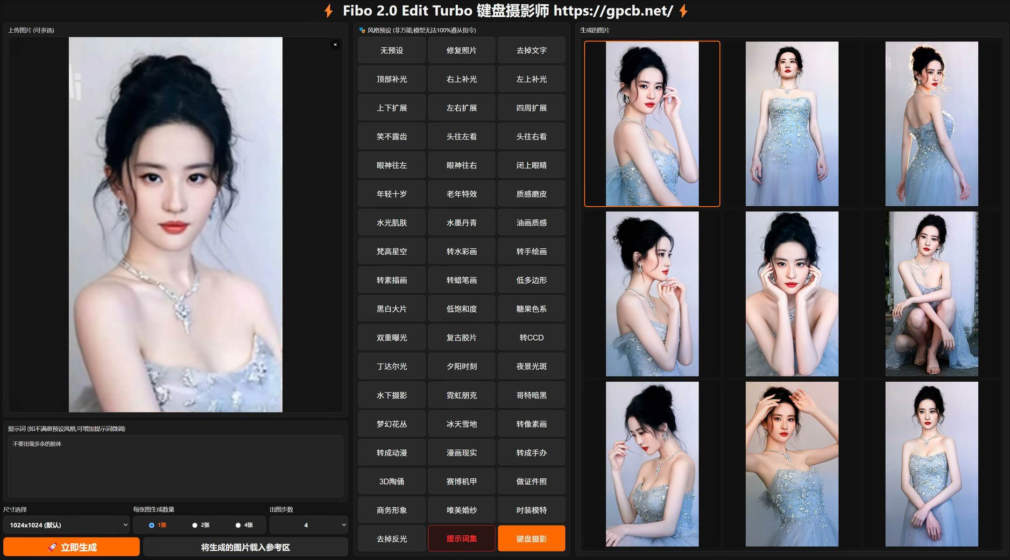This screenshot has width=1010, height=560.
Task: Apply the 转CCD preset
Action: point(531,338)
